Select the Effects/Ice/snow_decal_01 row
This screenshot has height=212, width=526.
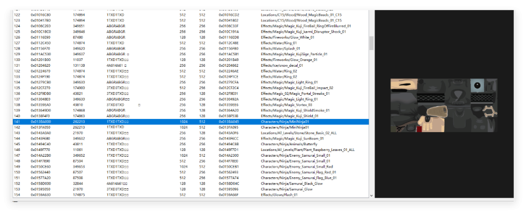pos(190,66)
